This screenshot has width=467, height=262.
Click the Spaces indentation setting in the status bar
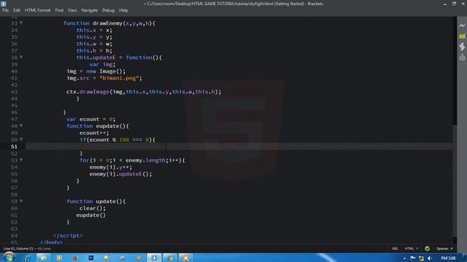coord(442,249)
